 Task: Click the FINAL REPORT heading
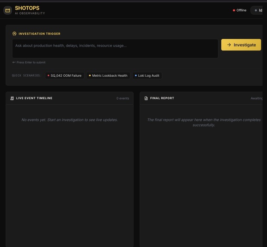tap(162, 98)
